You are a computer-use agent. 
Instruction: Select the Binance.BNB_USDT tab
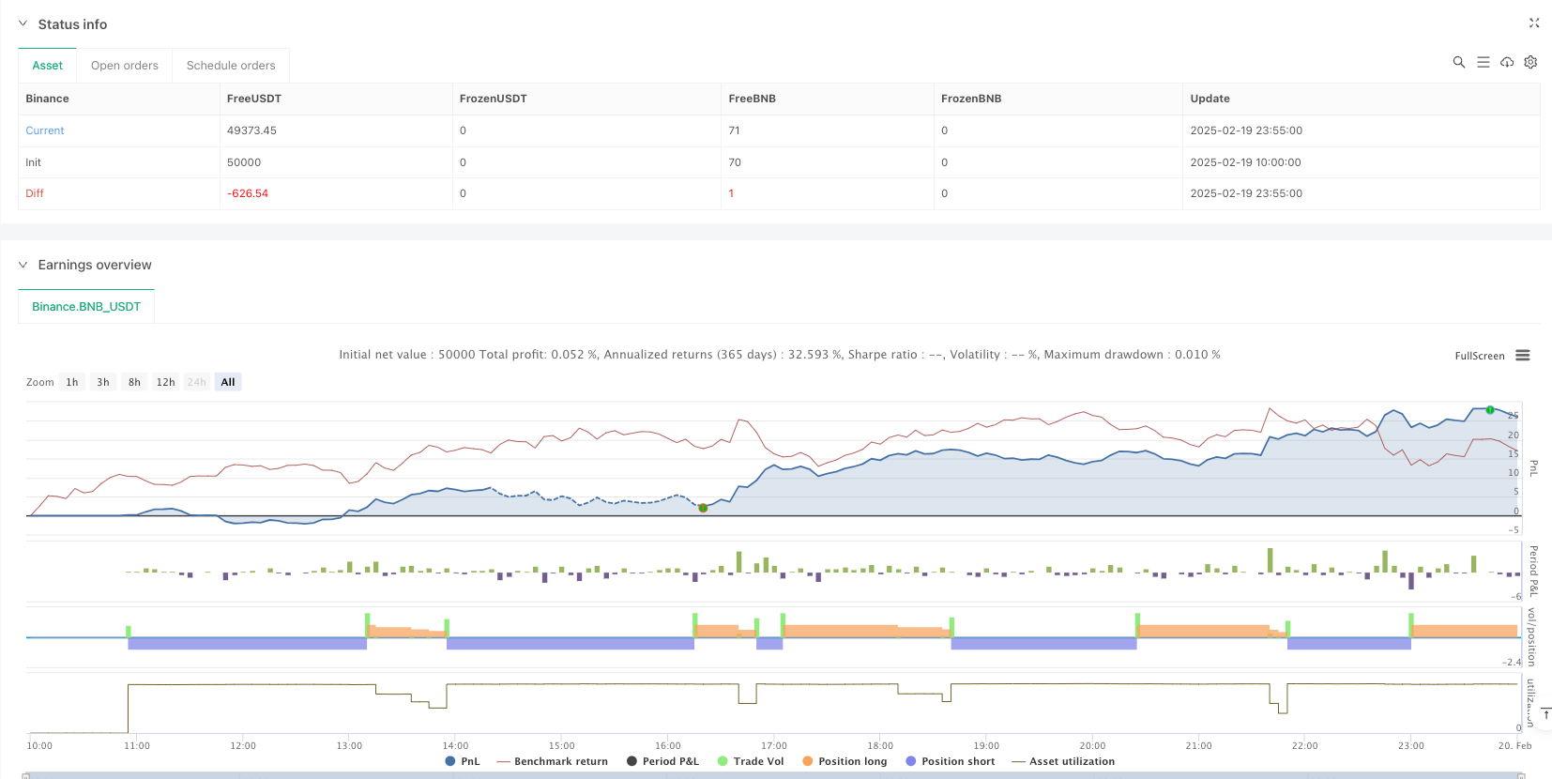(x=86, y=307)
